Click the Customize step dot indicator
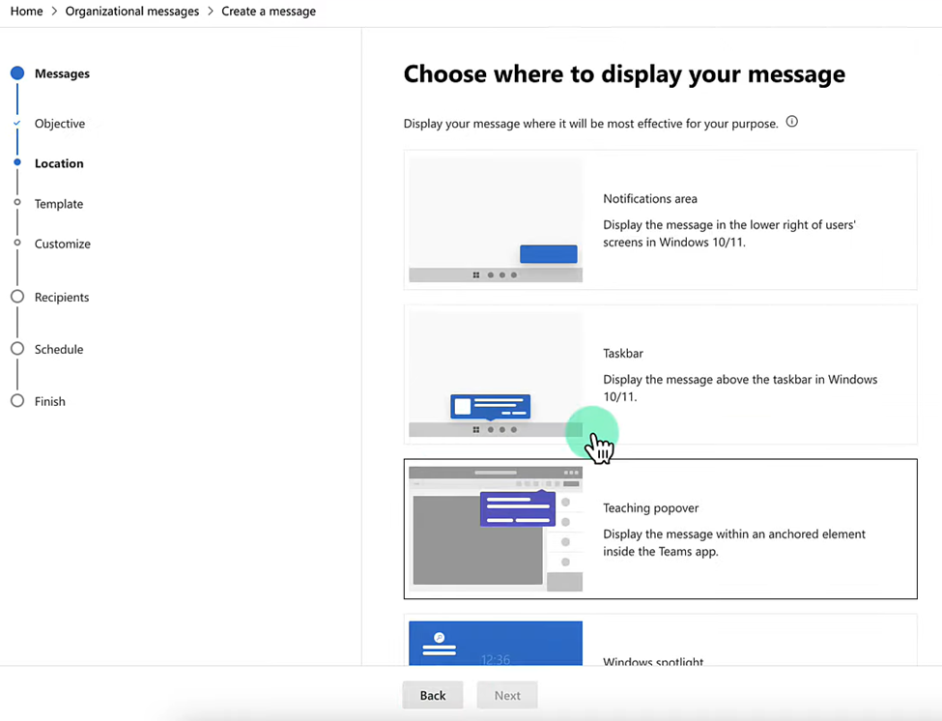 (x=17, y=243)
